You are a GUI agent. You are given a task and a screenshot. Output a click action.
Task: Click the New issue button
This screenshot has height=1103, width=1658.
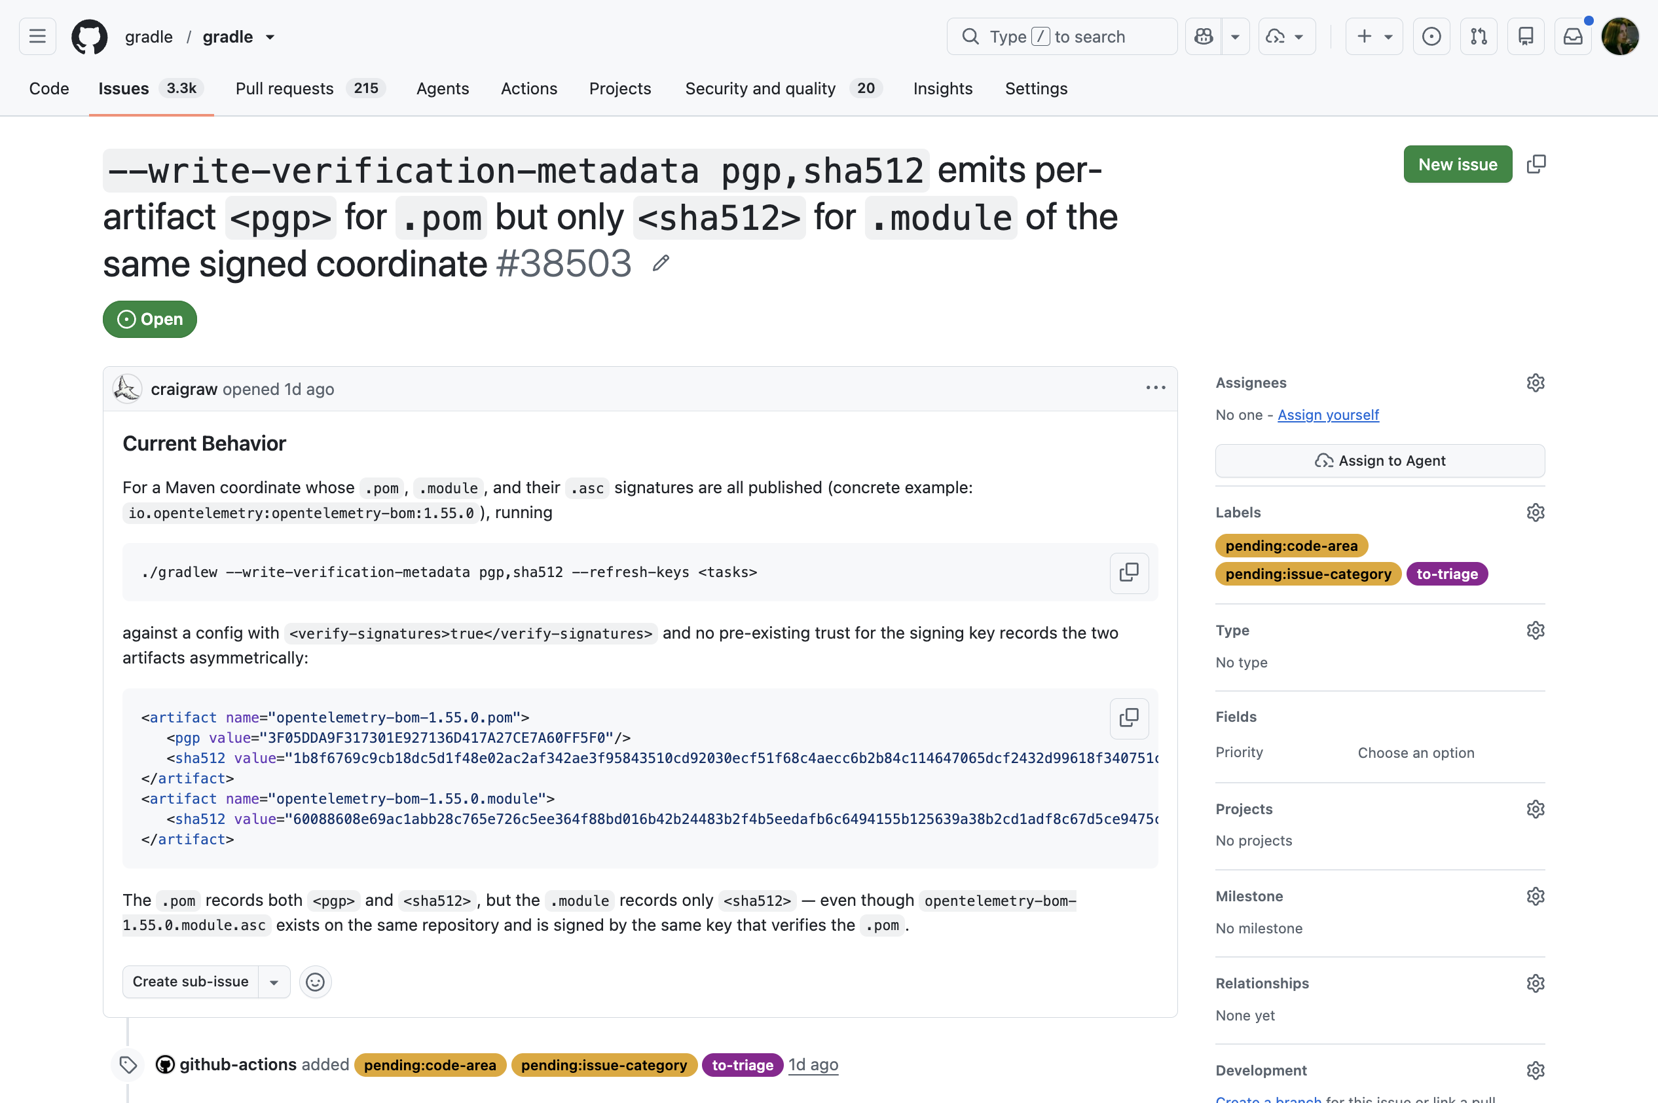(x=1458, y=164)
